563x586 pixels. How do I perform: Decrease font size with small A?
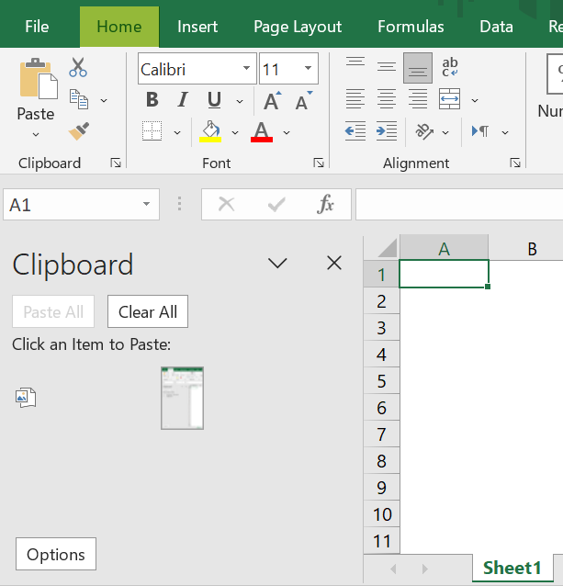click(303, 100)
